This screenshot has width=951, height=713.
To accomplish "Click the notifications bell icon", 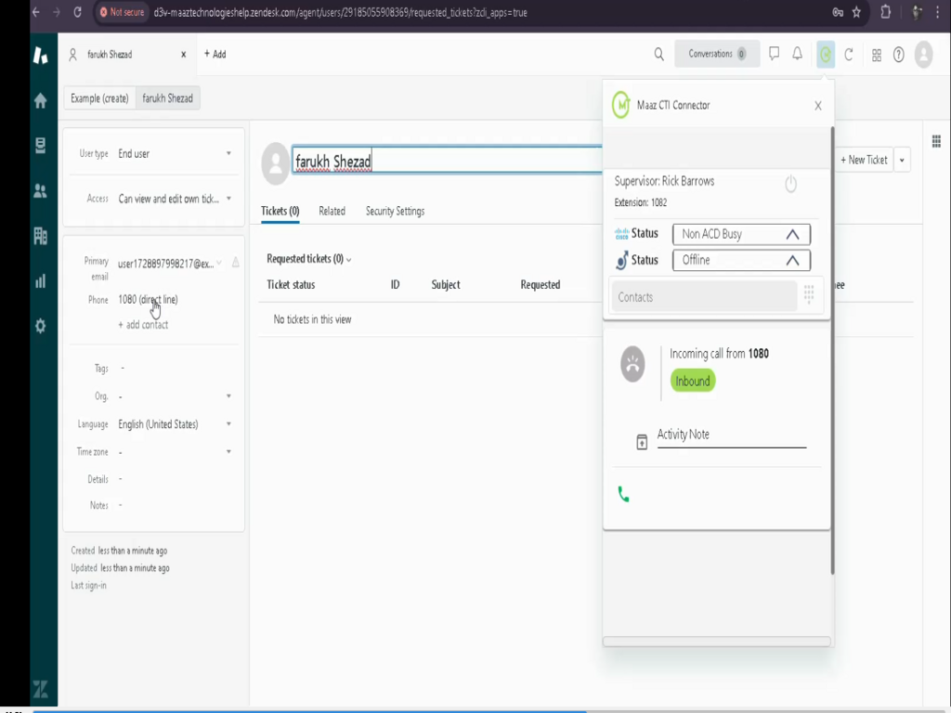I will (797, 55).
